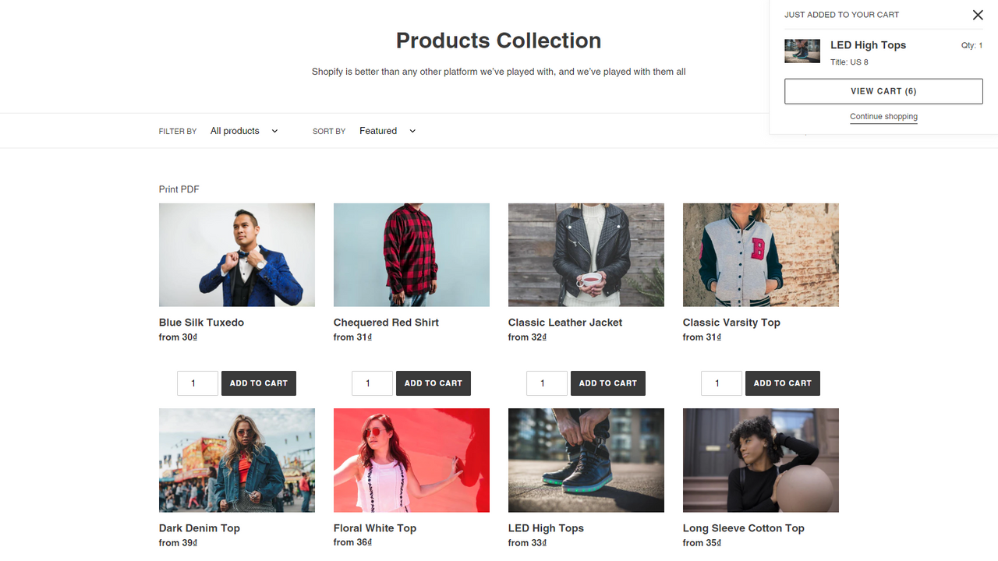Click the Long Sleeve Cotton Top product image

760,460
